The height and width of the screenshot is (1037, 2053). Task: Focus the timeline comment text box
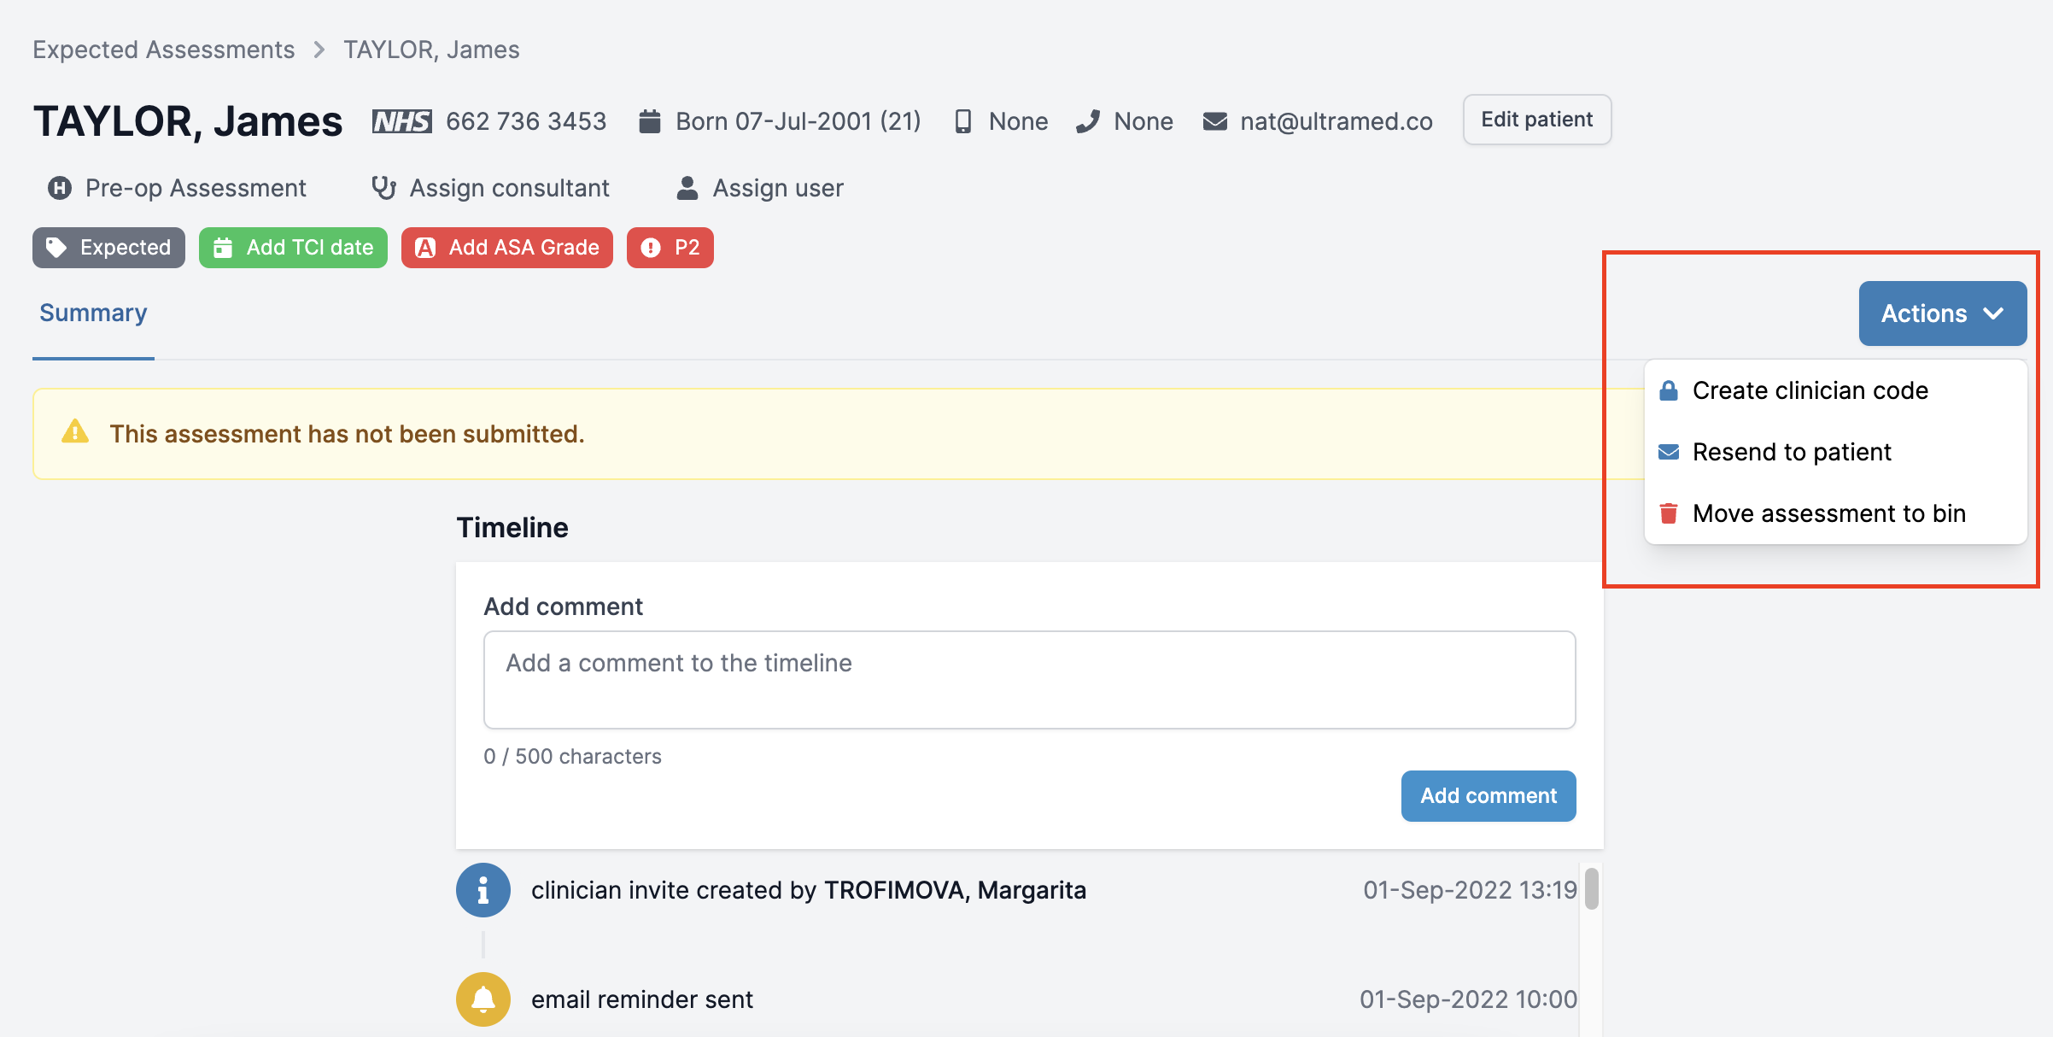1029,680
